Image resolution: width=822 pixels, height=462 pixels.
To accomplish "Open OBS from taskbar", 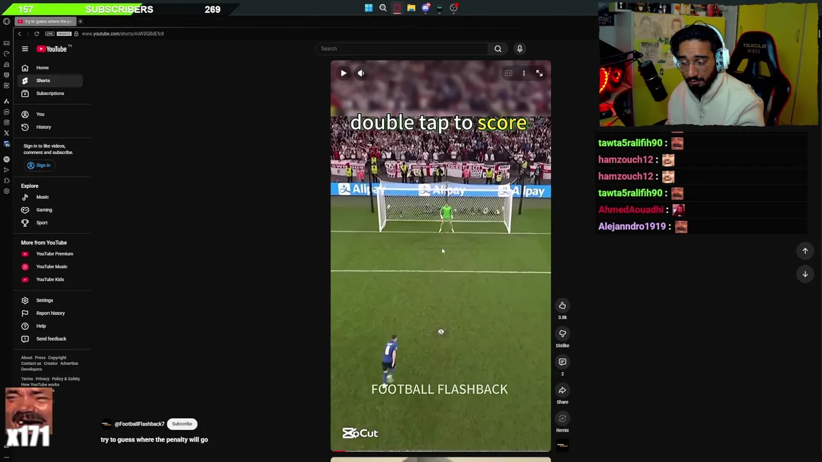I will [453, 8].
